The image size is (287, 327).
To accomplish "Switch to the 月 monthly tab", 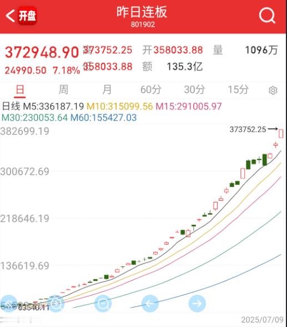I will coord(107,90).
